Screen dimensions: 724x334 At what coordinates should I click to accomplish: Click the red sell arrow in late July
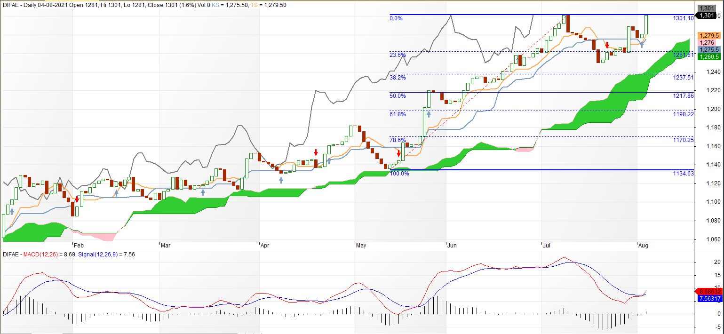607,46
